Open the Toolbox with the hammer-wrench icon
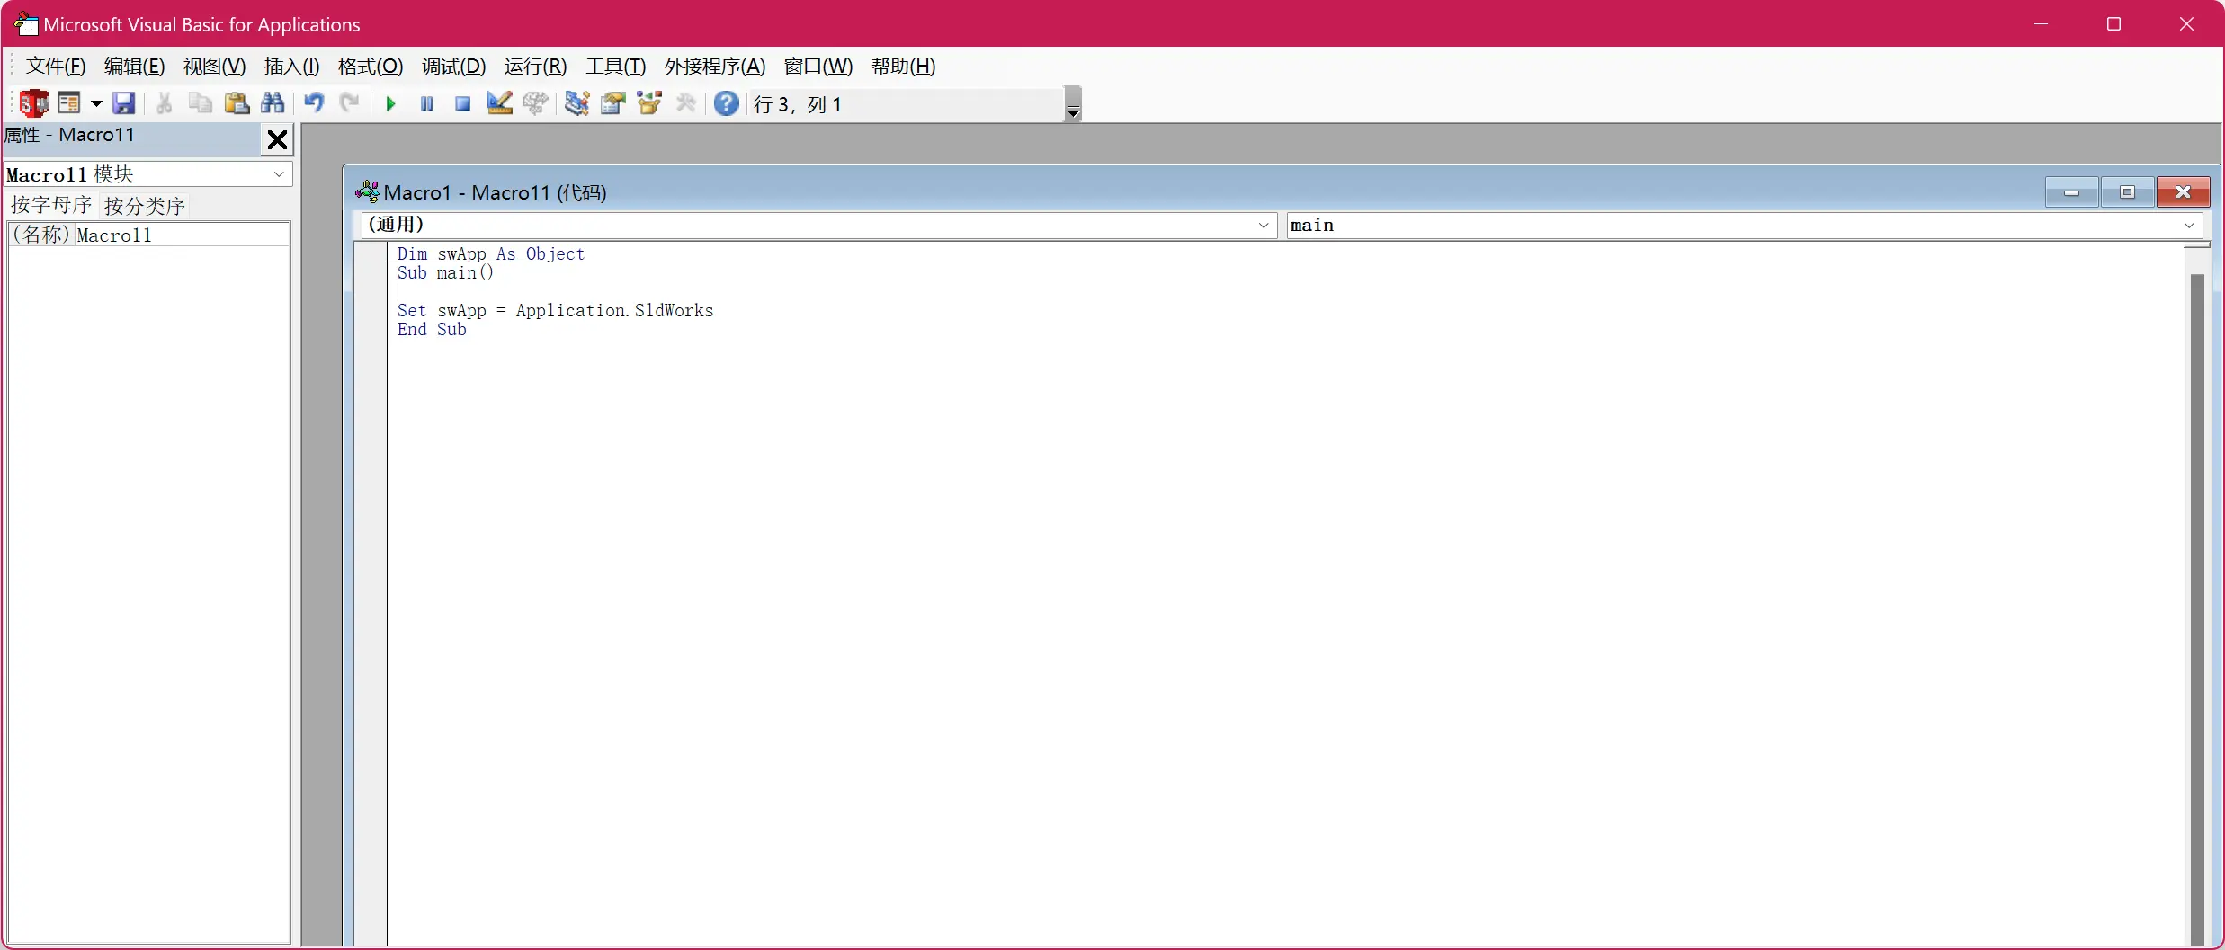The height and width of the screenshot is (950, 2225). click(x=686, y=104)
